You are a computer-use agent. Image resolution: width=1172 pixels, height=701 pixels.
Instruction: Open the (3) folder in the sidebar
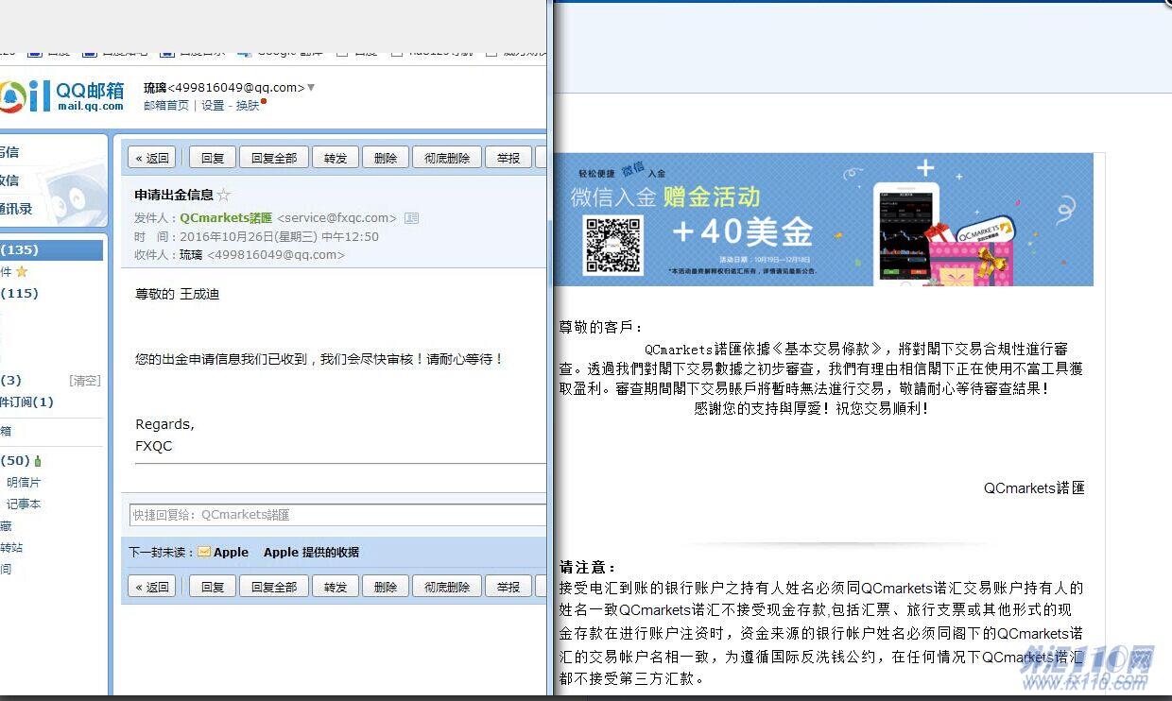click(x=10, y=380)
